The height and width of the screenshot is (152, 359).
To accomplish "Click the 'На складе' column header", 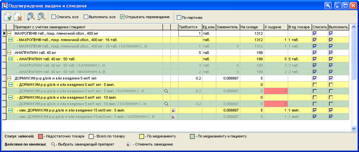I will 252,27.
